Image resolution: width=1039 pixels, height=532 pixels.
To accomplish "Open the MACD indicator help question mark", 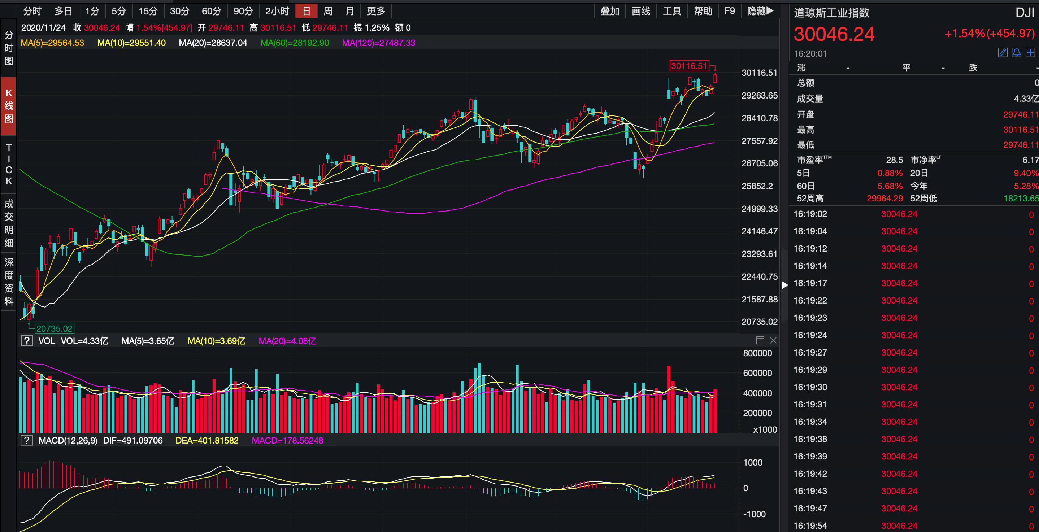I will point(27,440).
